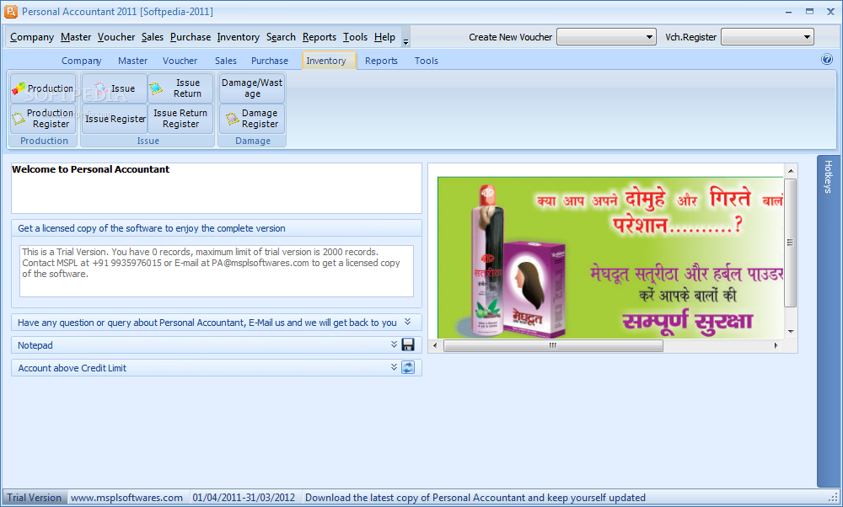The width and height of the screenshot is (843, 507).
Task: Open the Reports menu
Action: (319, 37)
